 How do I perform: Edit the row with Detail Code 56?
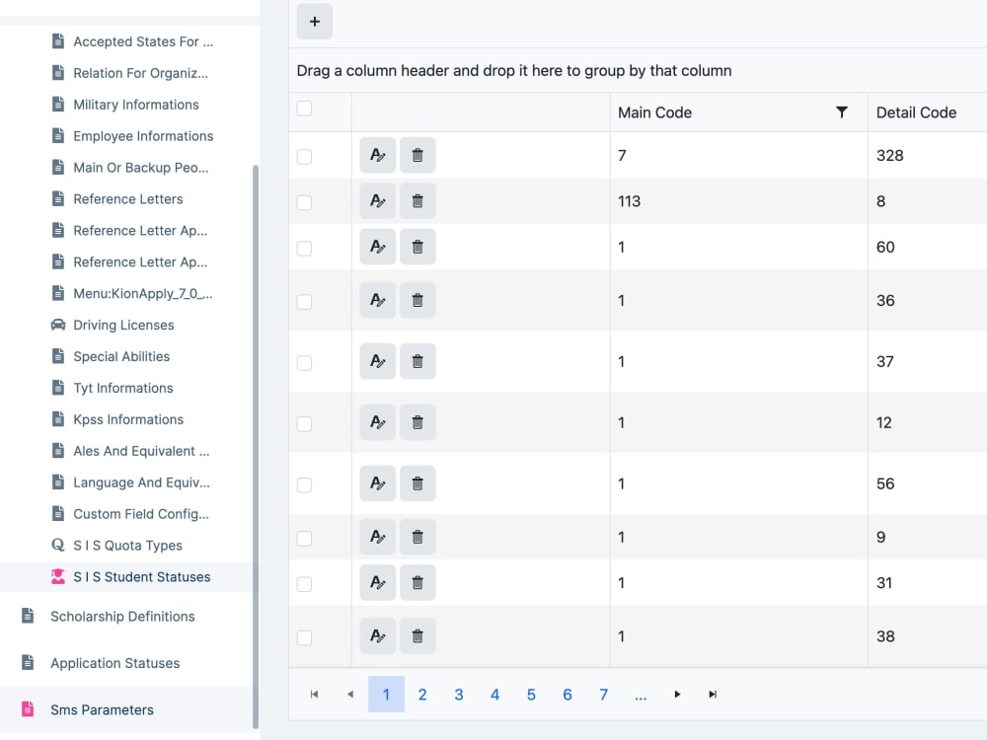378,483
